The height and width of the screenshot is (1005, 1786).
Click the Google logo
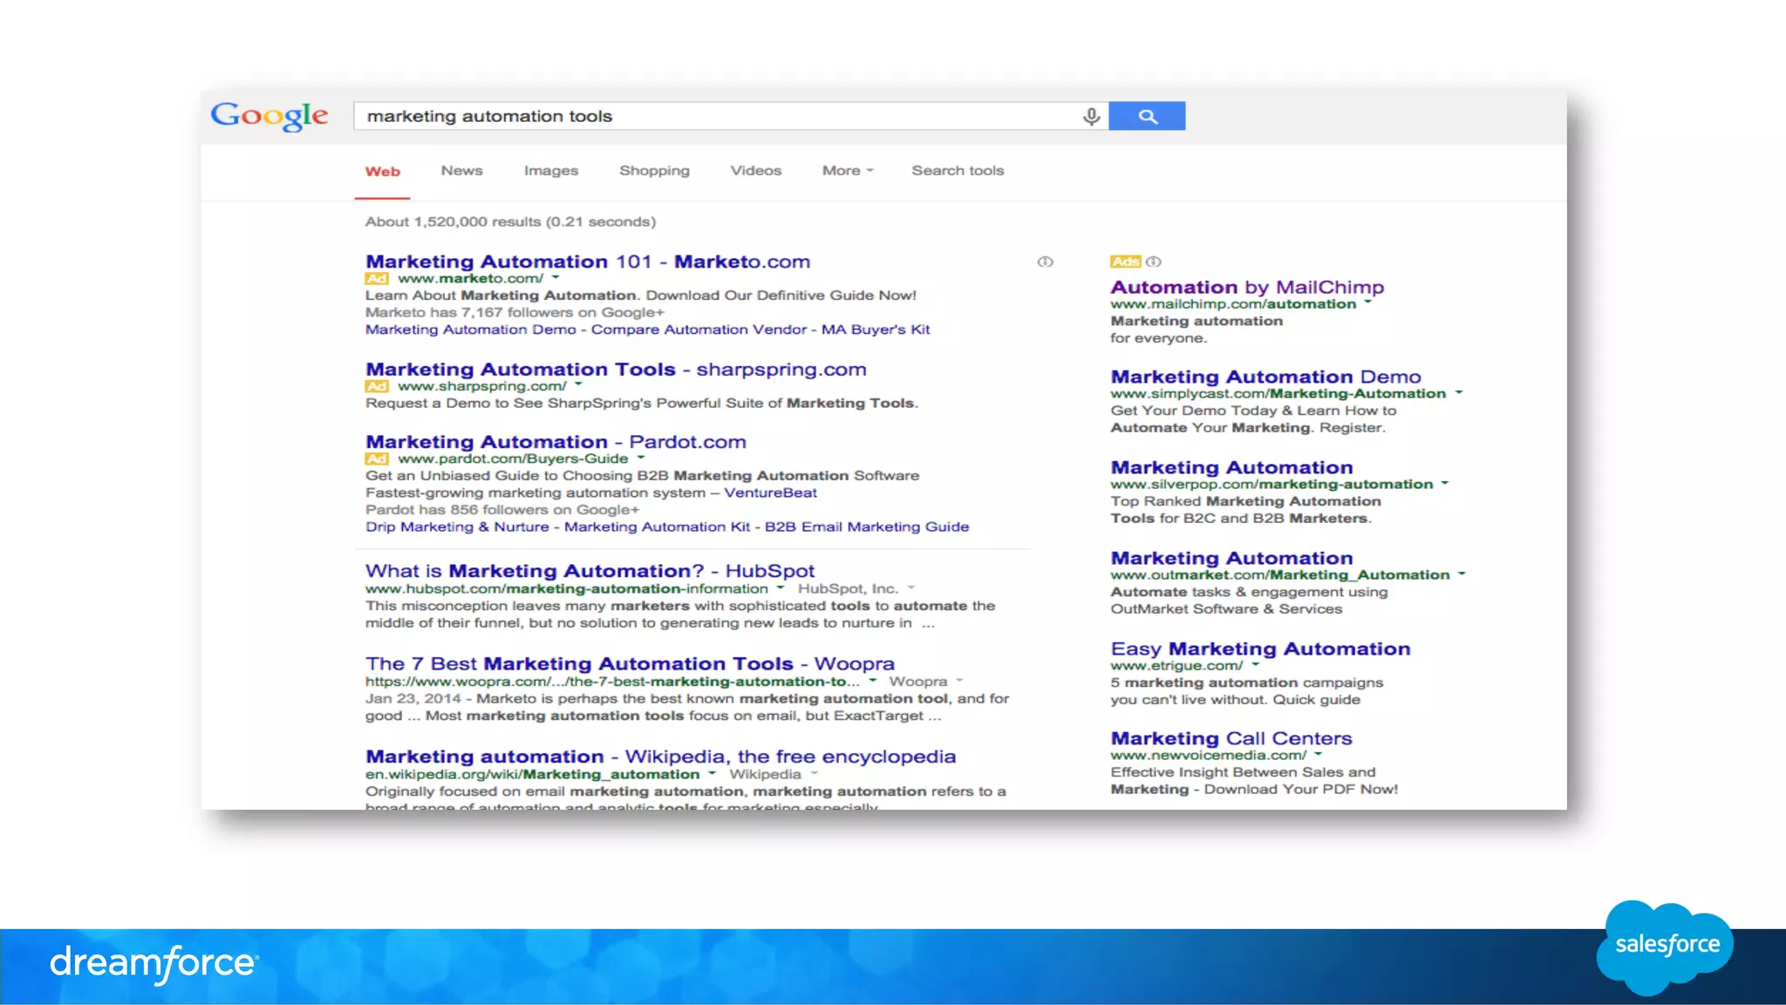tap(269, 115)
